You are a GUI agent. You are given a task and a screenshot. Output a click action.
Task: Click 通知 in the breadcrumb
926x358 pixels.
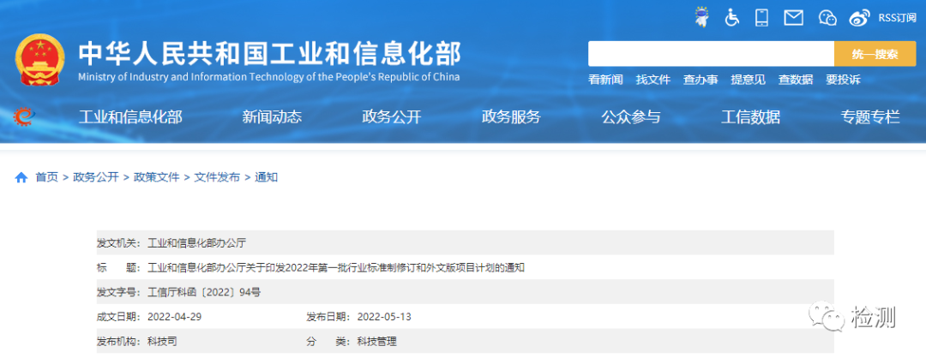pos(267,177)
